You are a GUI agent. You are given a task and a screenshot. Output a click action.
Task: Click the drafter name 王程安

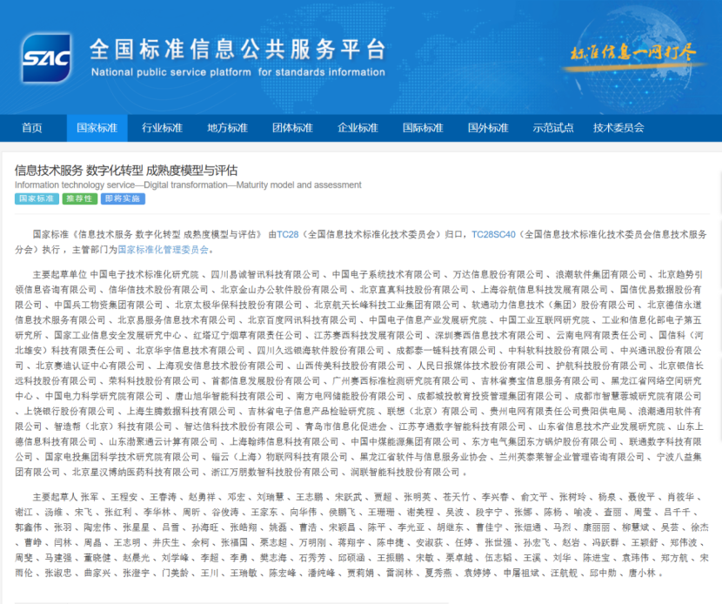tap(124, 497)
